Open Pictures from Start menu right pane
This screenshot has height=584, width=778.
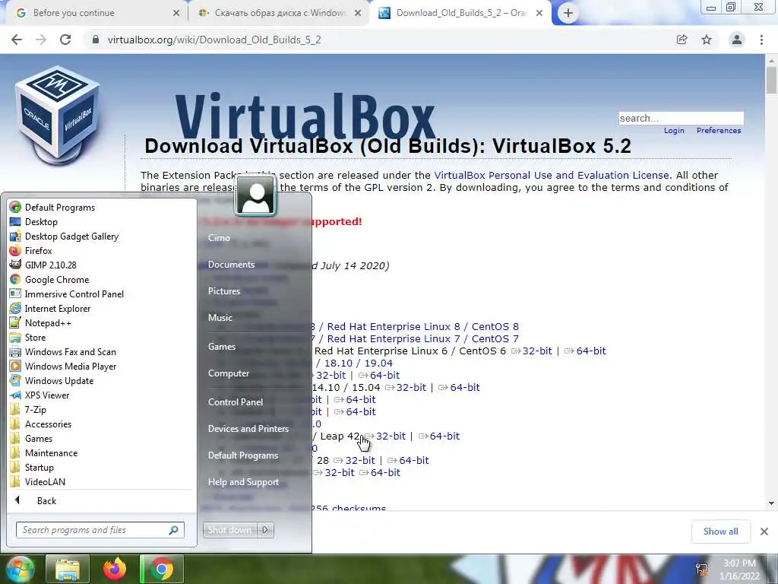pos(224,291)
